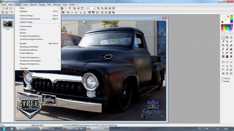Screen dimensions: 234x131
Task: Select the pointer selection tool
Action: pyautogui.click(x=223, y=38)
